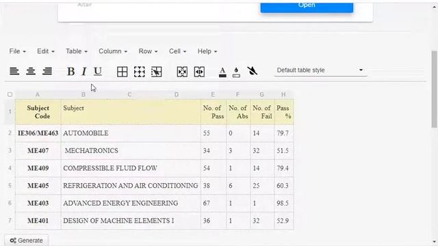The width and height of the screenshot is (438, 246).
Task: Click pass percentage 51.5 cell
Action: tap(284, 151)
